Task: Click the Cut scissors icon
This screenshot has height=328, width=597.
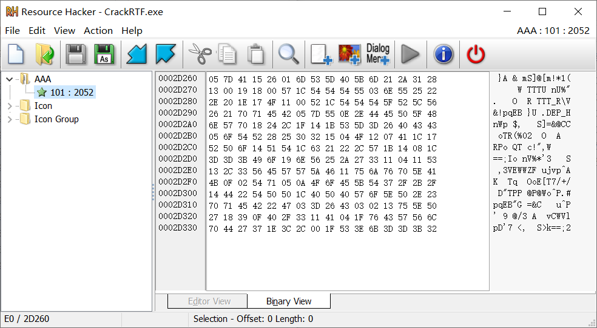Action: point(200,54)
